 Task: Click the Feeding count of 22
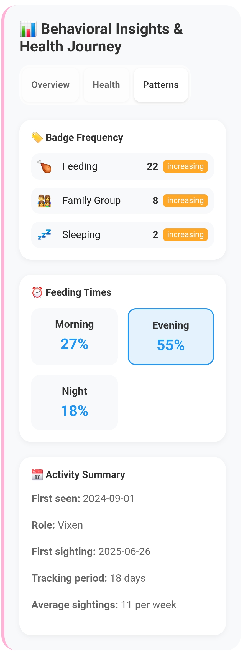click(152, 166)
